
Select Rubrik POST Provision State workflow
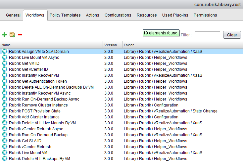pyautogui.click(x=35, y=111)
